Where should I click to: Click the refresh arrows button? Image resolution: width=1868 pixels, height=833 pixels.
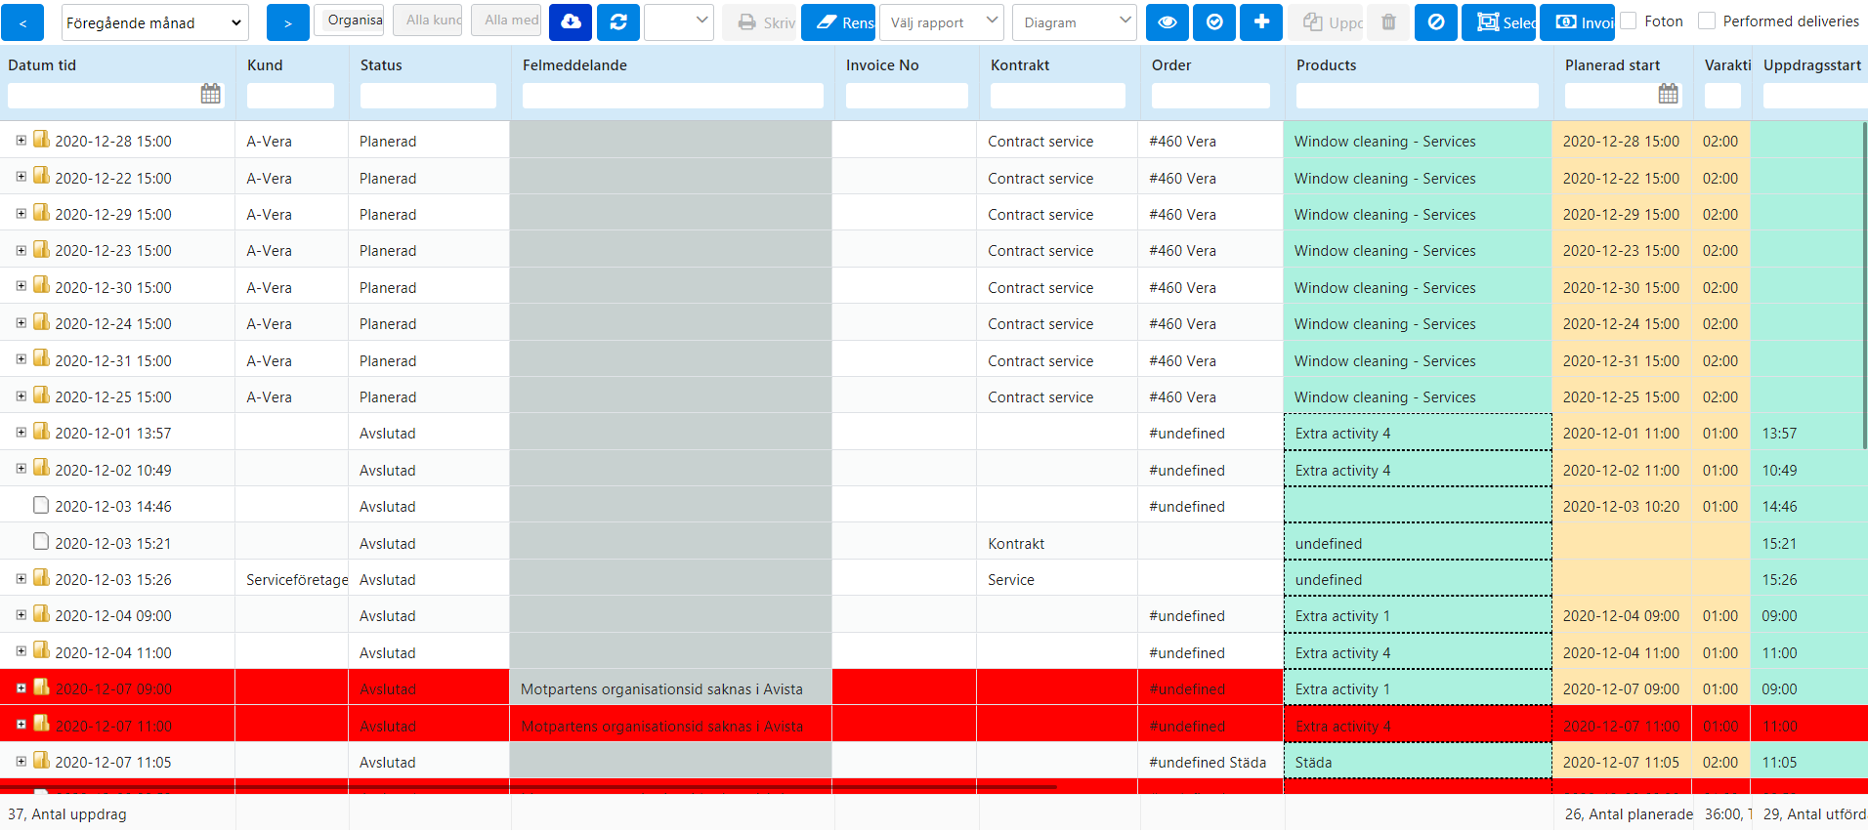pos(618,21)
